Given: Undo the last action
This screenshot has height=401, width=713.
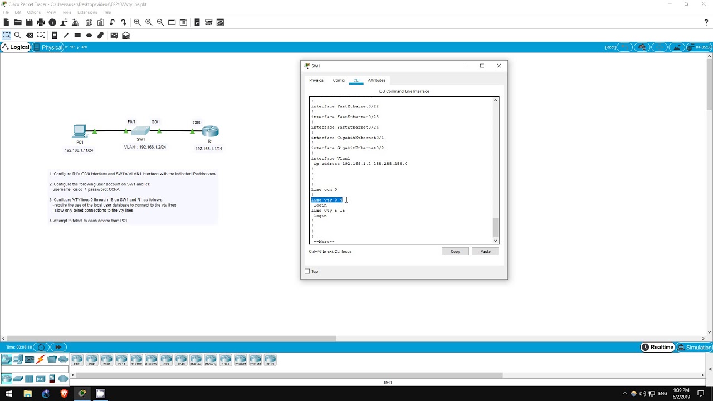Looking at the screenshot, I should pyautogui.click(x=112, y=22).
